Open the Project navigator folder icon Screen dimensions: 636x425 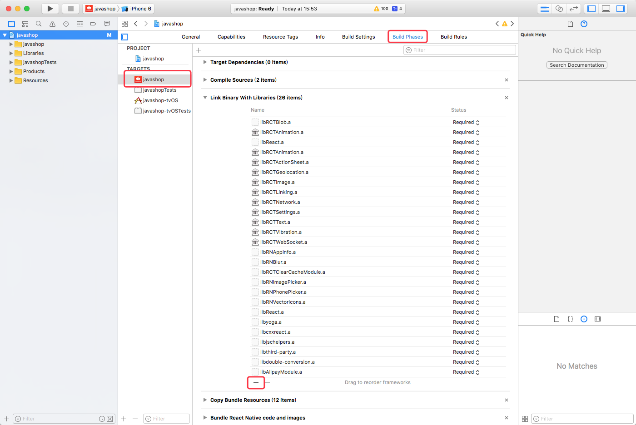12,24
